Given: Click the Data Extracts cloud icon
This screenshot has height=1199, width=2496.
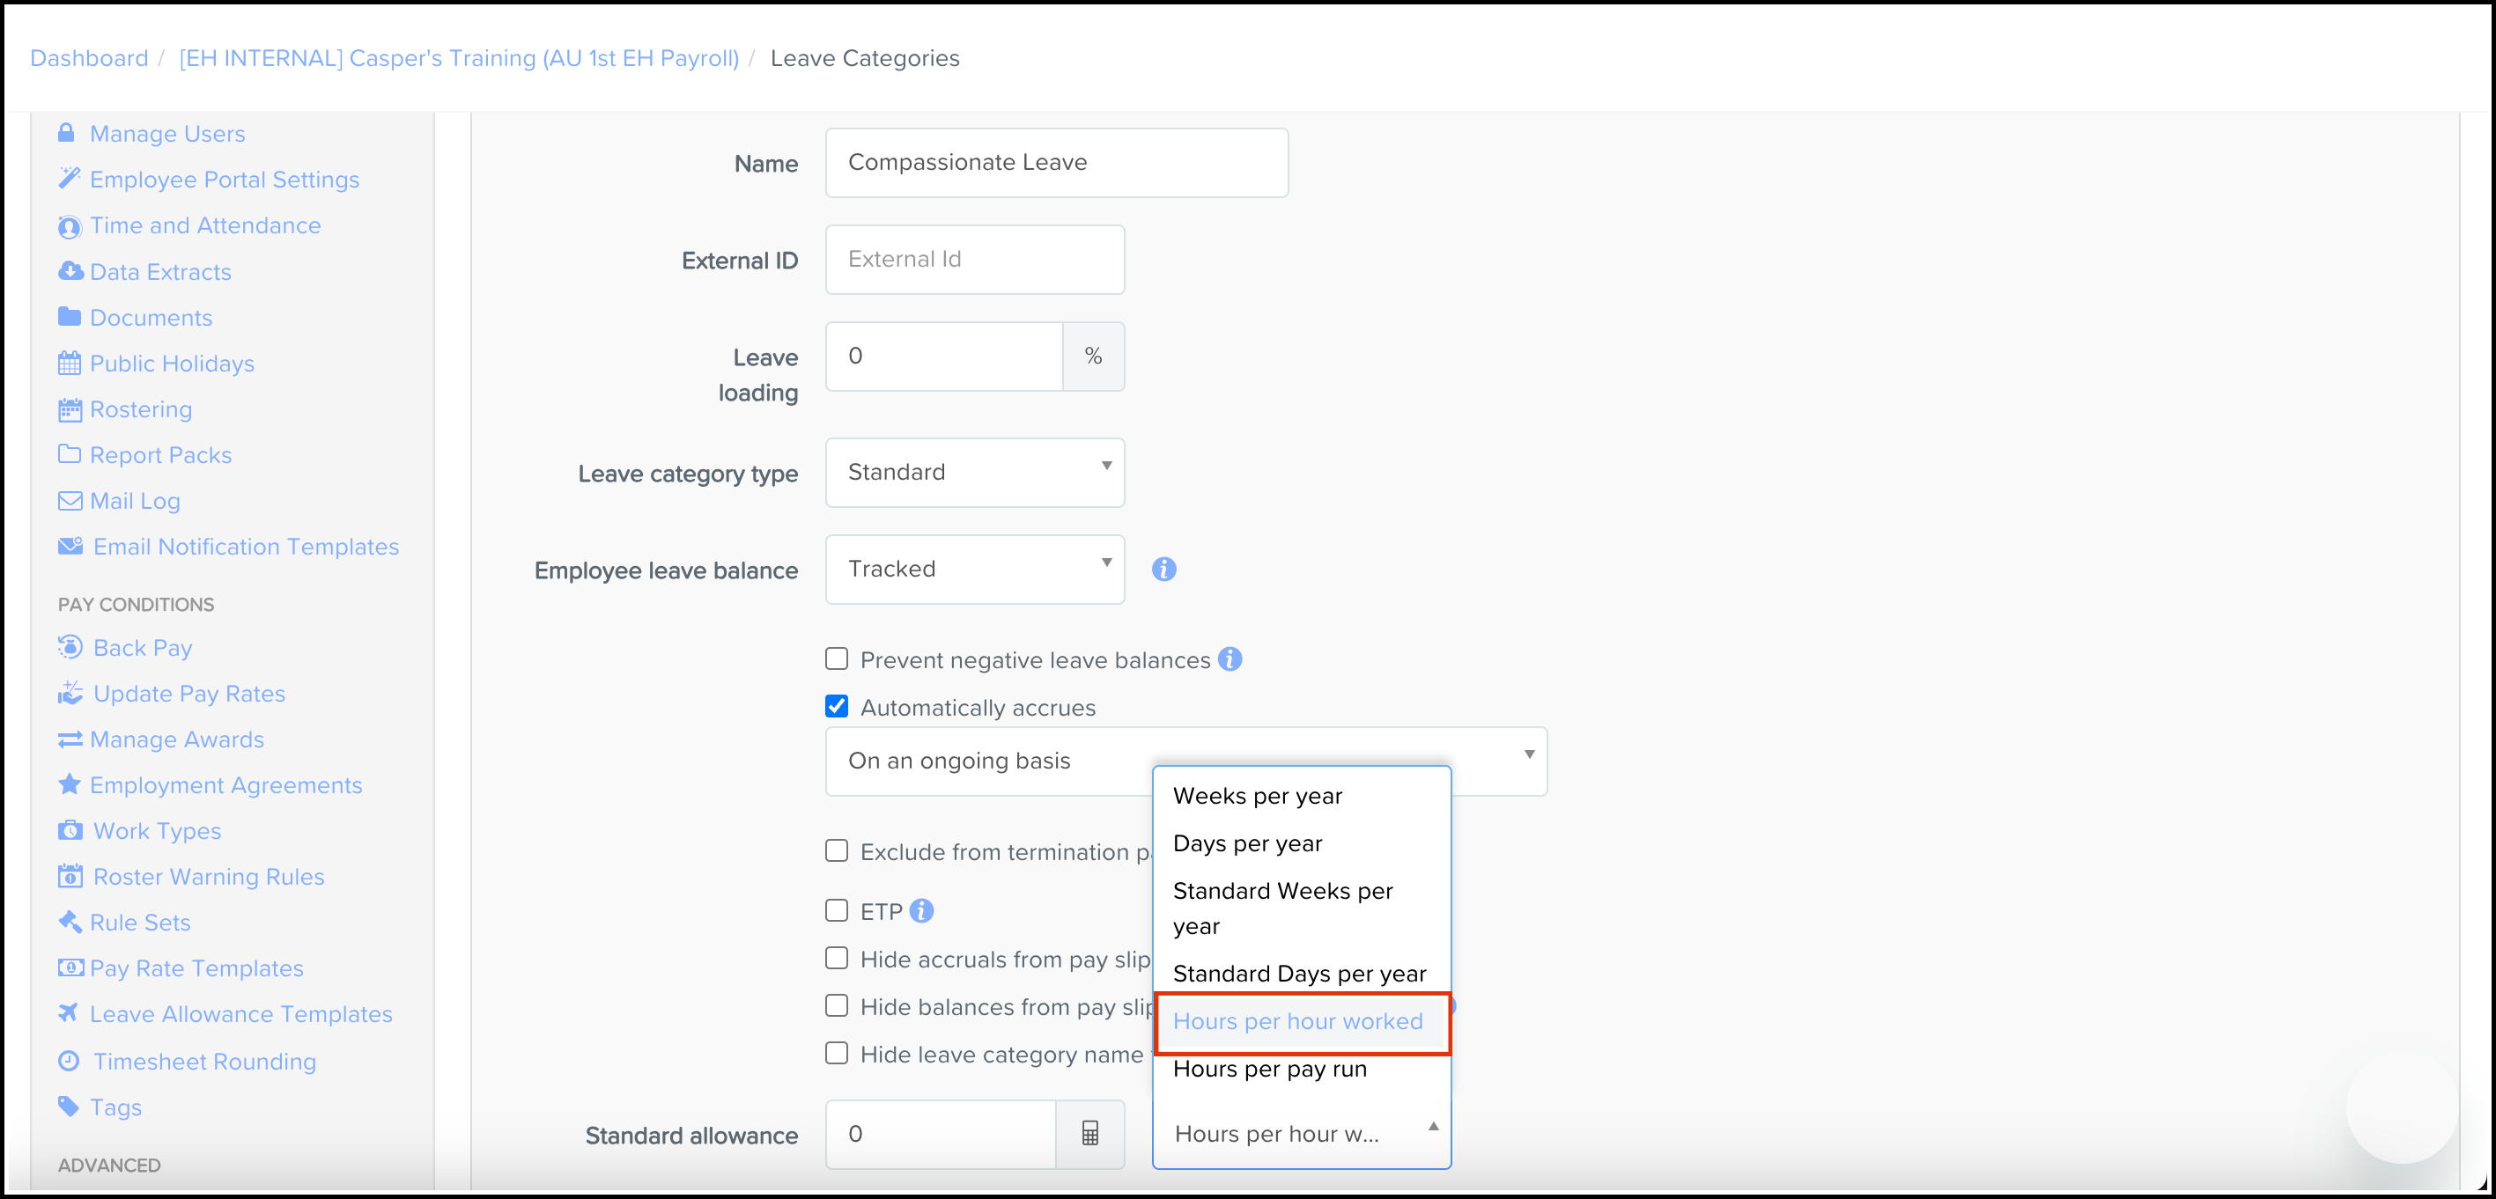Looking at the screenshot, I should click(x=70, y=271).
